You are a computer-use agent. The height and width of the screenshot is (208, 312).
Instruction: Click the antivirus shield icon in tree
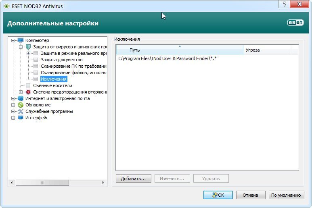28,47
